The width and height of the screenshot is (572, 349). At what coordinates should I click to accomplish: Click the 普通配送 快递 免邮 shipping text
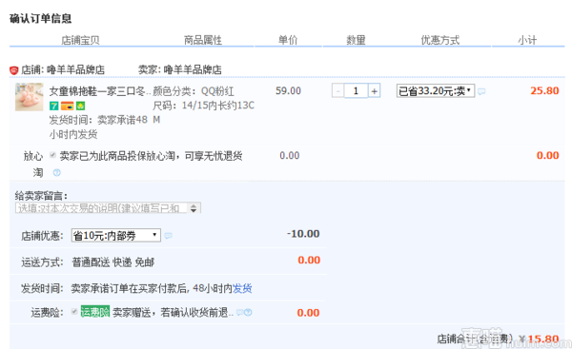click(113, 262)
